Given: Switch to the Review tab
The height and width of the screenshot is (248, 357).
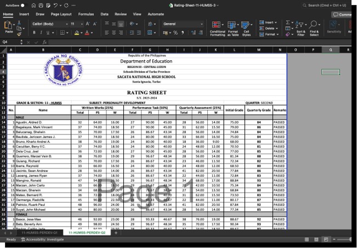Looking at the screenshot, I should 121,14.
